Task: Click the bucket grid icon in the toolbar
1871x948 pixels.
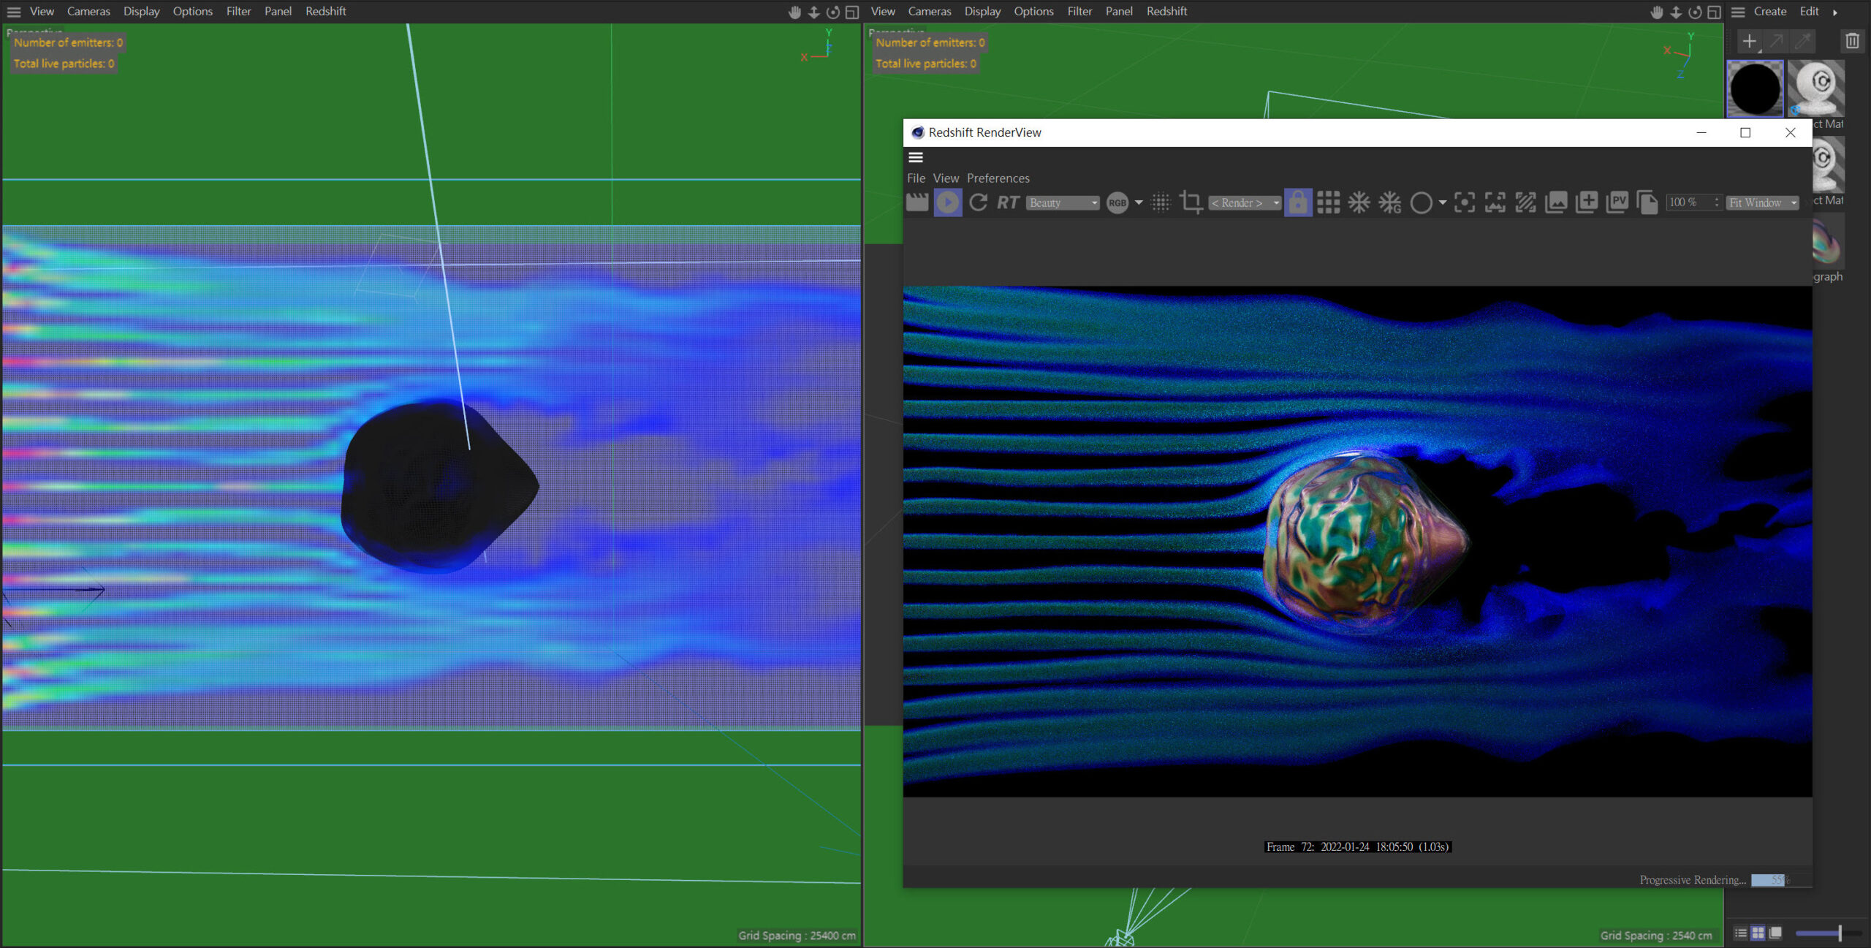Action: point(1328,202)
